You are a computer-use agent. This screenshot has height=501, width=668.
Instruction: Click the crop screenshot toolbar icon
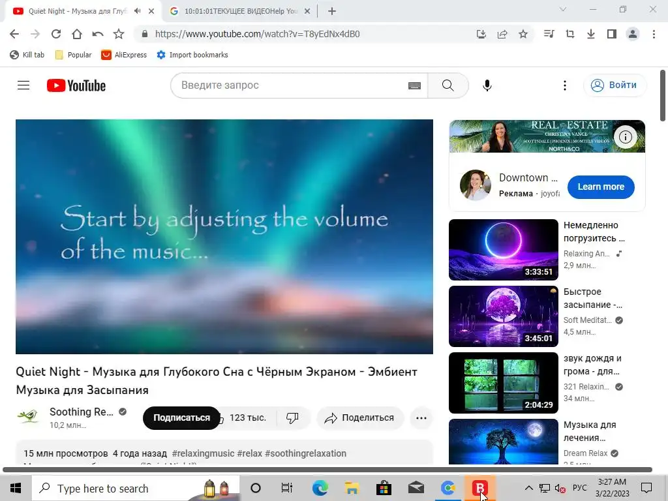[x=570, y=34]
